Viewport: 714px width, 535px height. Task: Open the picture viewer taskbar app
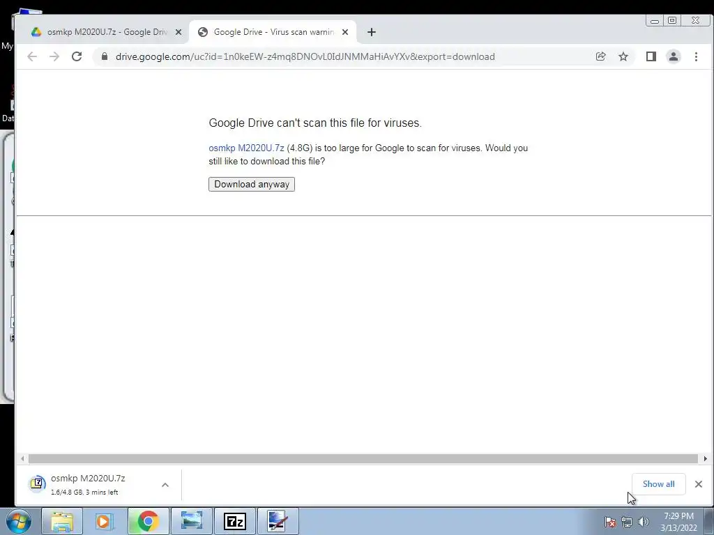pos(191,521)
